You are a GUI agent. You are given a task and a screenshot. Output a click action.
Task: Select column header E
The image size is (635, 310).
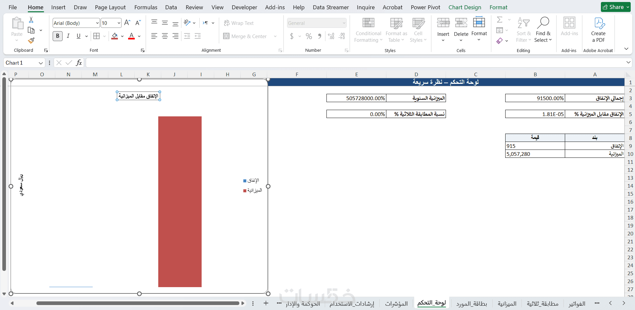pyautogui.click(x=357, y=74)
